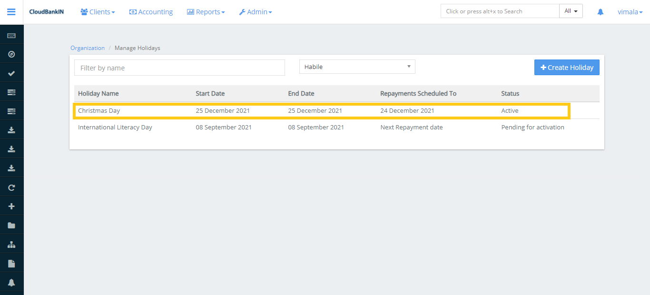Open the compass navigation icon in sidebar

[x=11, y=54]
